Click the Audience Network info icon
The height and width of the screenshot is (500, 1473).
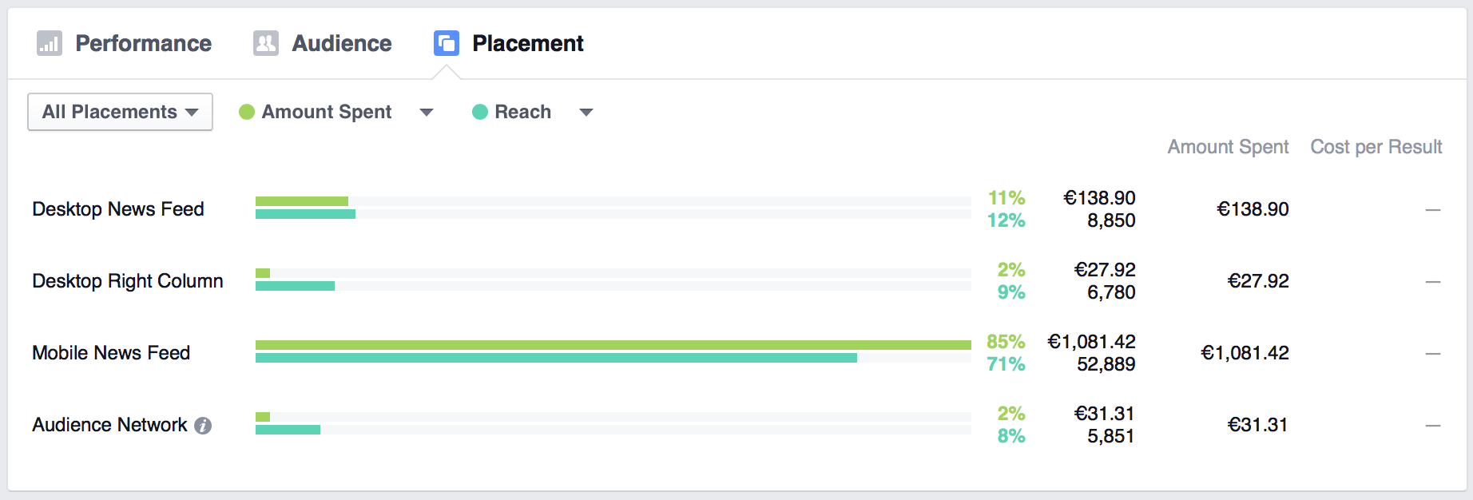click(x=203, y=426)
